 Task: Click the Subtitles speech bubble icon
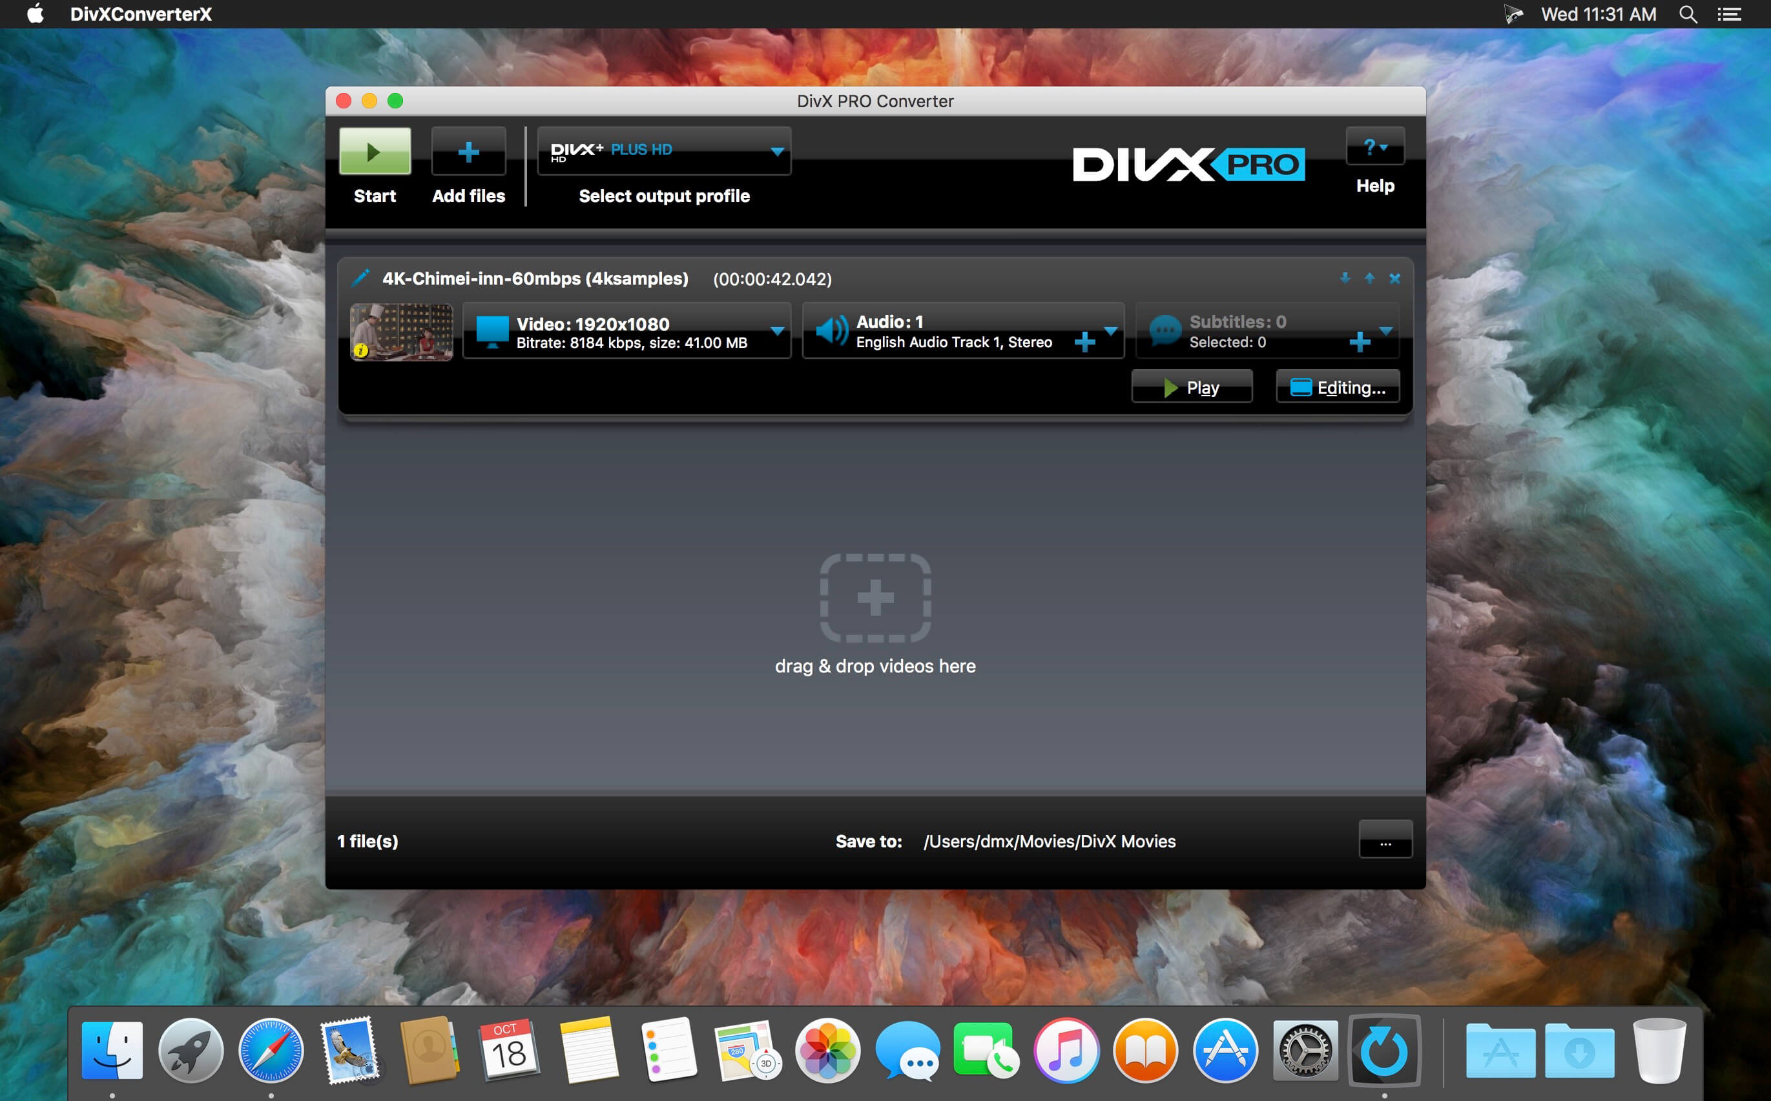coord(1165,330)
